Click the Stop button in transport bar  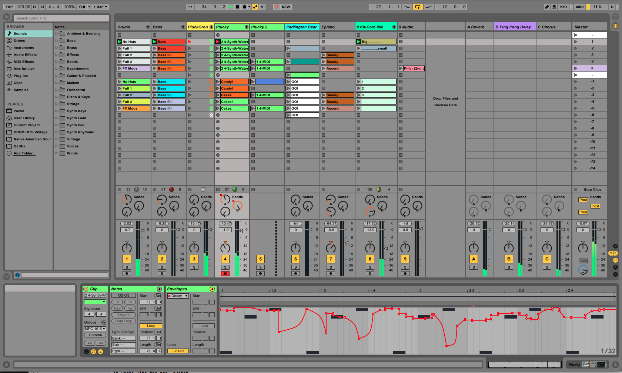click(237, 7)
